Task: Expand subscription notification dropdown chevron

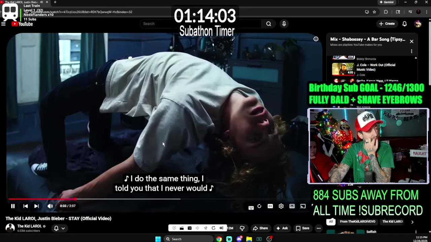Action: point(63,228)
